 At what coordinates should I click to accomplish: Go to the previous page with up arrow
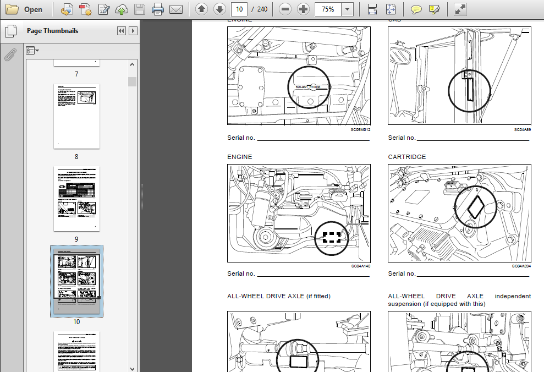(201, 9)
